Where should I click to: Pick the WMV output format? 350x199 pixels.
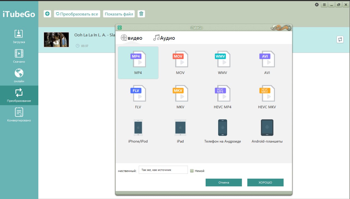tap(222, 63)
